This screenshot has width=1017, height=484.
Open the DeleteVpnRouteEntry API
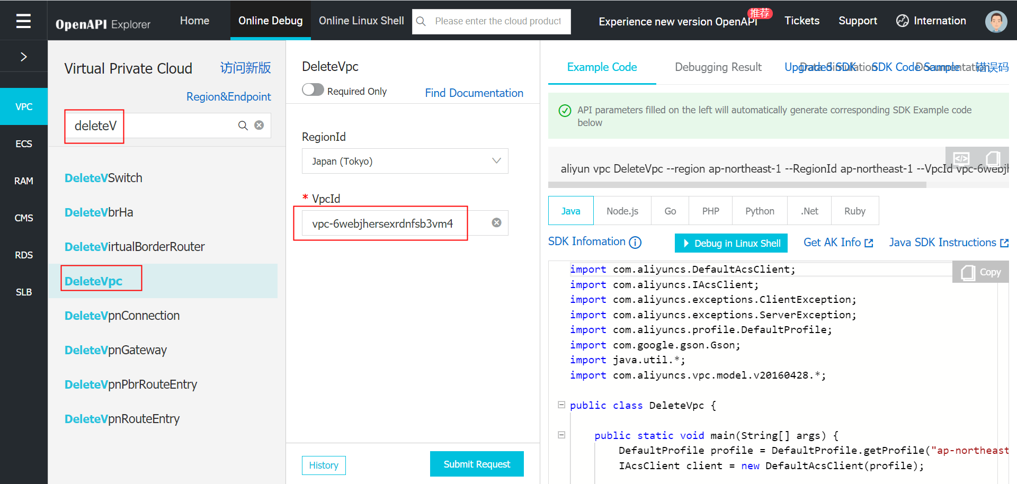[x=122, y=419]
